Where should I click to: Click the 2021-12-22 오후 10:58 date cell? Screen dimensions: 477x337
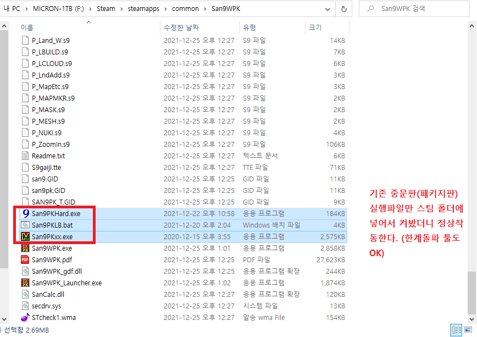[199, 213]
